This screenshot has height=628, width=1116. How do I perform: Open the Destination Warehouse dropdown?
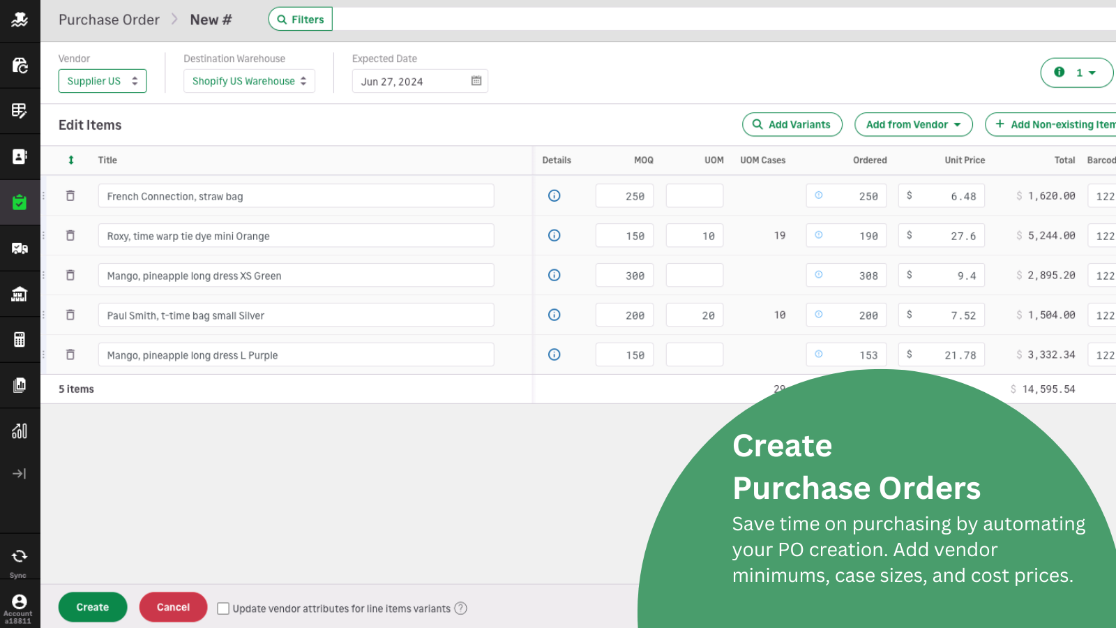pyautogui.click(x=249, y=81)
